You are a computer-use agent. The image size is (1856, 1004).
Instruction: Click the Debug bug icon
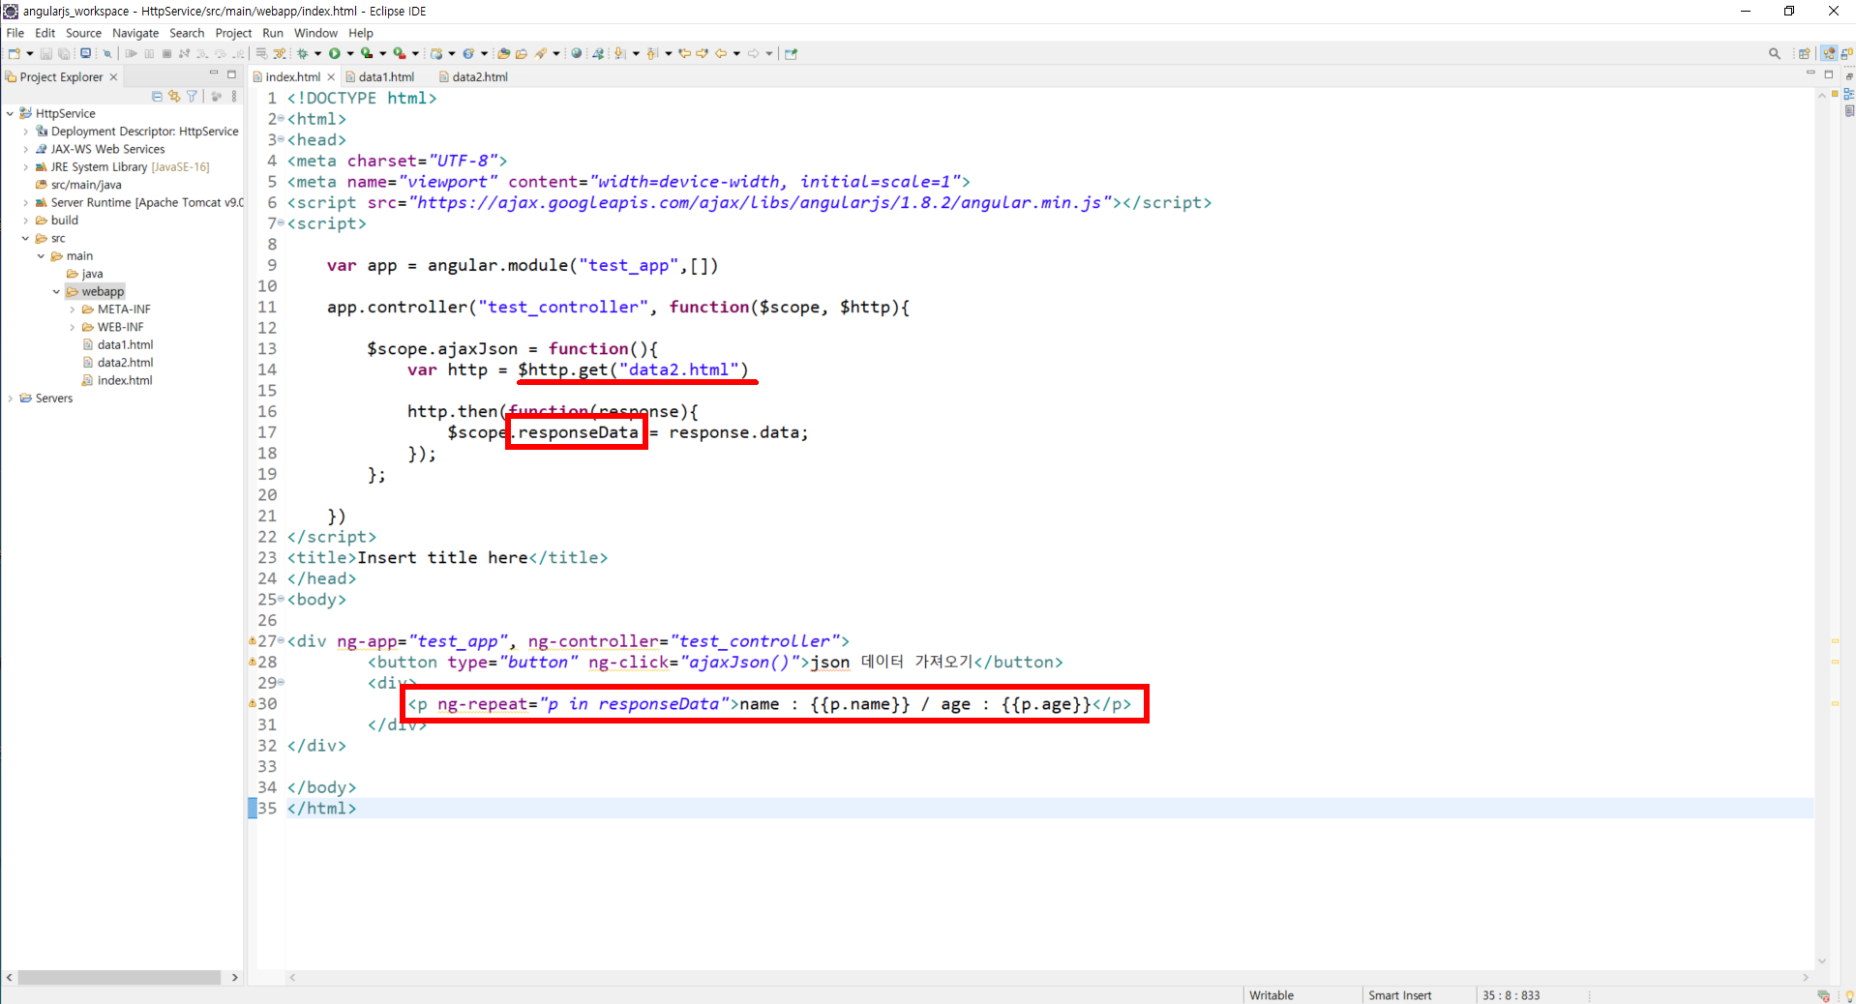pos(303,53)
